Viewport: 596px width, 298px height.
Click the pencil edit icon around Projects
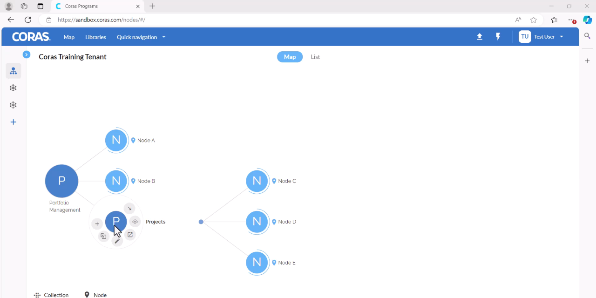117,241
